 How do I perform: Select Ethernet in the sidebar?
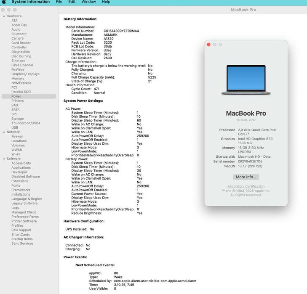18,61
